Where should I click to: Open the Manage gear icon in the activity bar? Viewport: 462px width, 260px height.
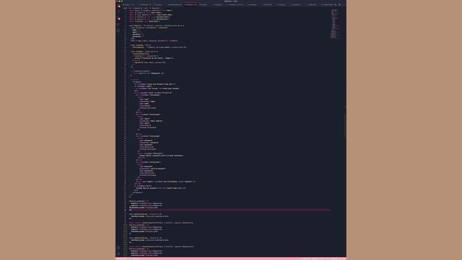118,253
